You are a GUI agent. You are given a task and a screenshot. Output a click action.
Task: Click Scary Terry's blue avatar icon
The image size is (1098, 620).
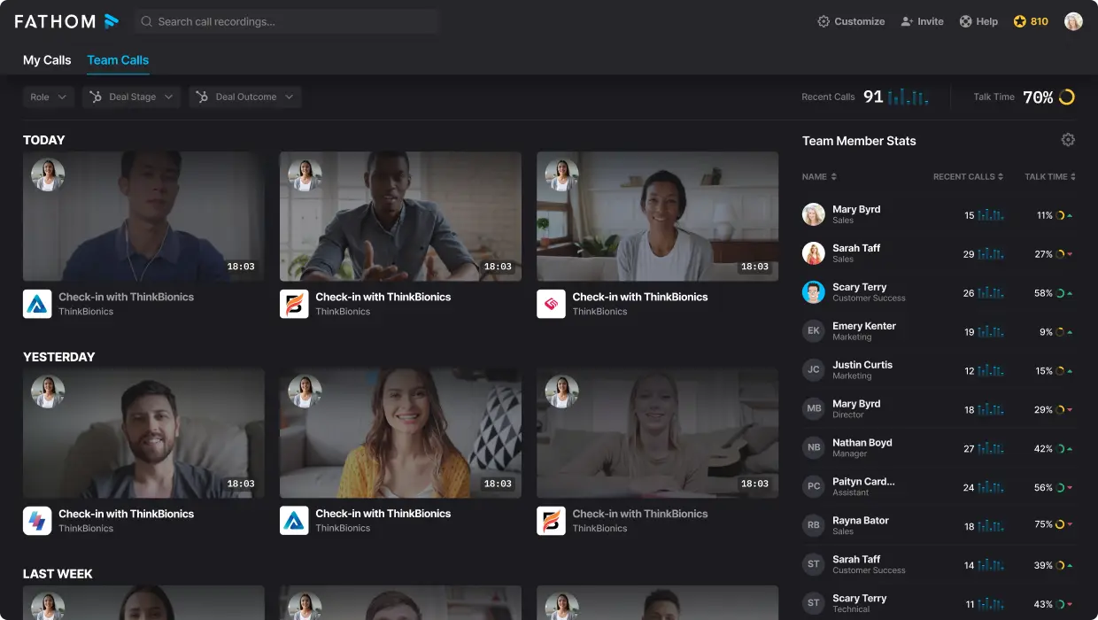(x=813, y=292)
